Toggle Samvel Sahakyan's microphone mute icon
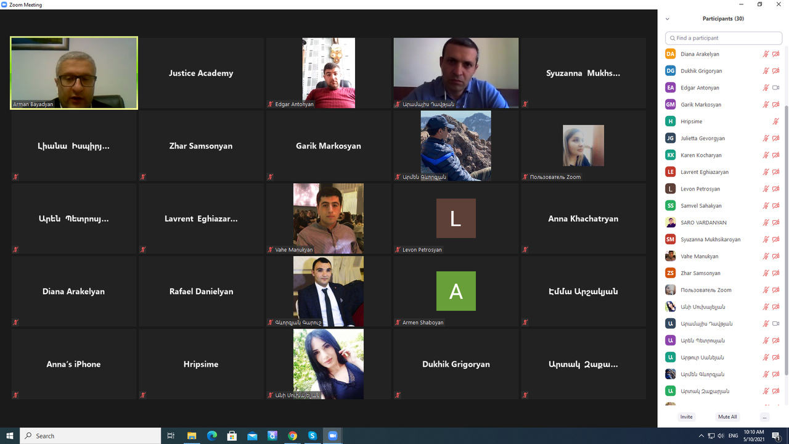Viewport: 789px width, 444px height. (766, 206)
